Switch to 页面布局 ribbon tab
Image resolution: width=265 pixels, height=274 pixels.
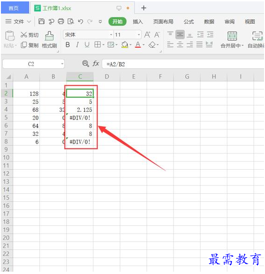tap(163, 21)
